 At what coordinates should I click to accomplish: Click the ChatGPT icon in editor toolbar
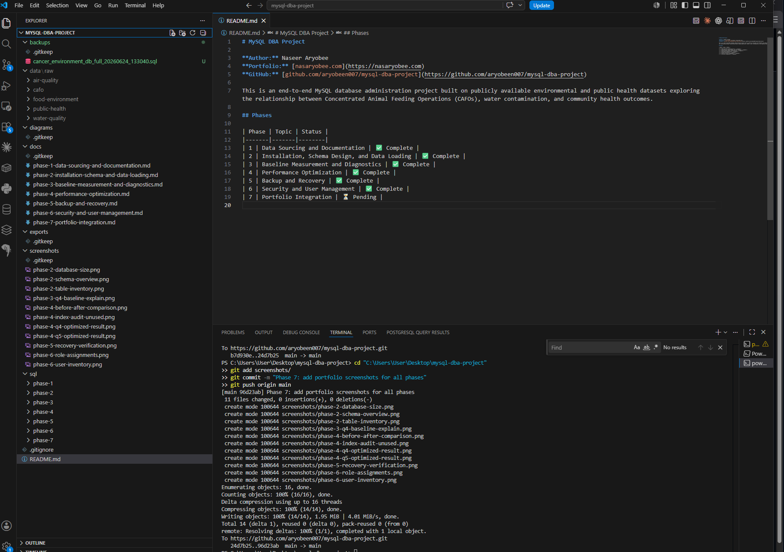719,21
